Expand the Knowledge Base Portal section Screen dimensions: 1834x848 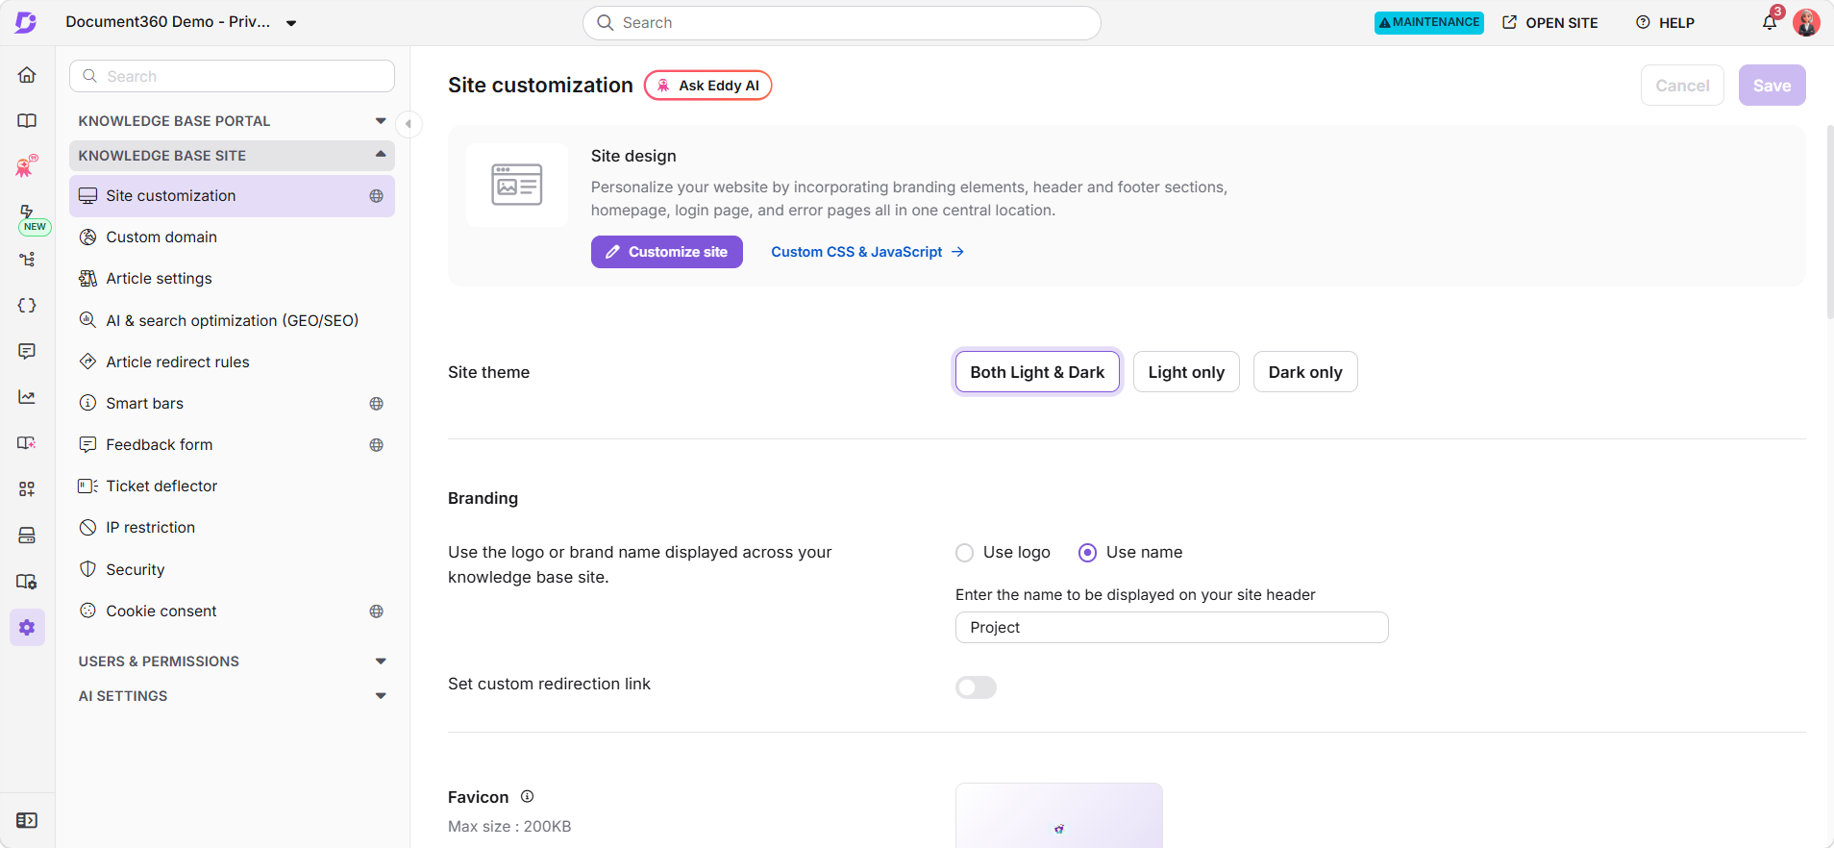pos(232,121)
